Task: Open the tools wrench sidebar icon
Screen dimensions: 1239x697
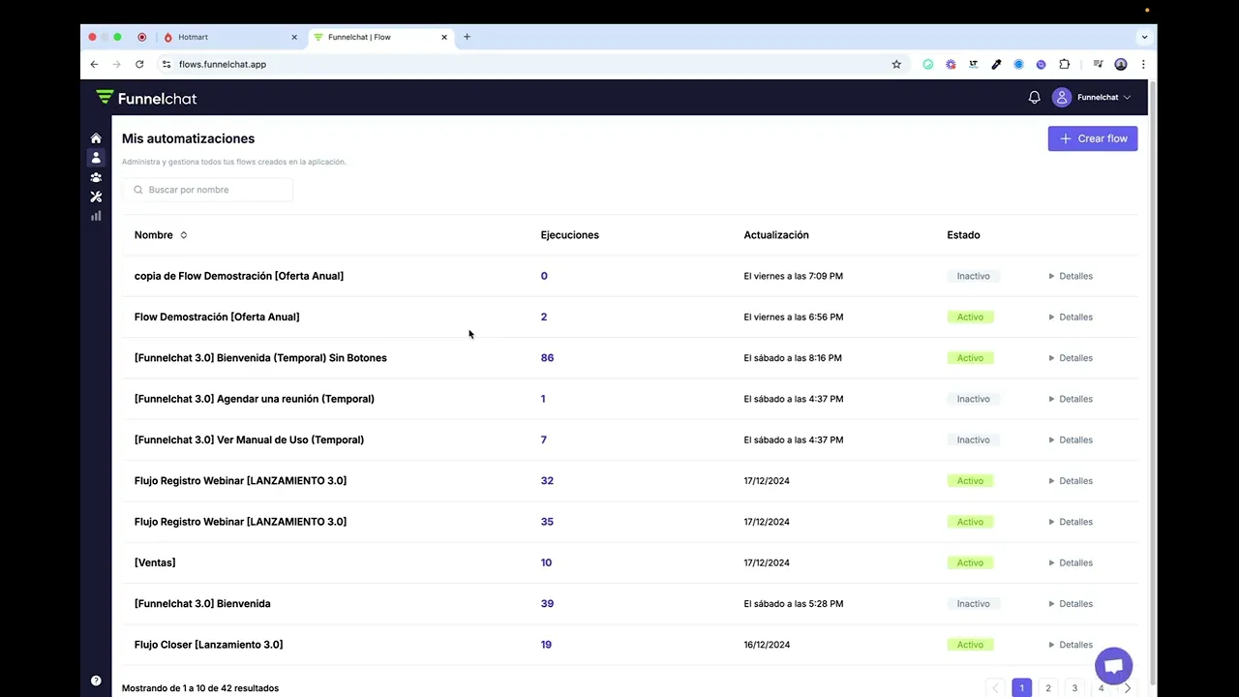Action: pyautogui.click(x=96, y=197)
